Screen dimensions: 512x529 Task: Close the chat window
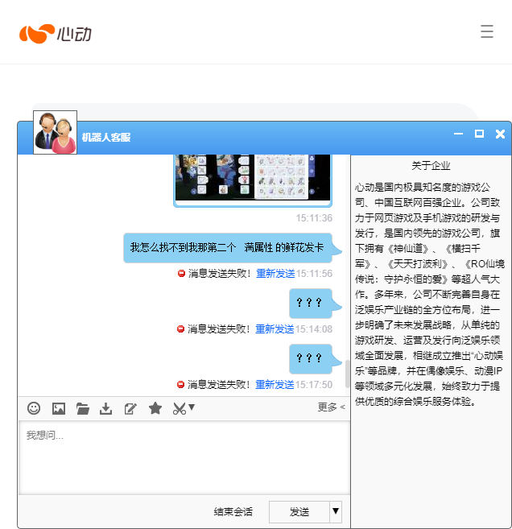coord(500,134)
